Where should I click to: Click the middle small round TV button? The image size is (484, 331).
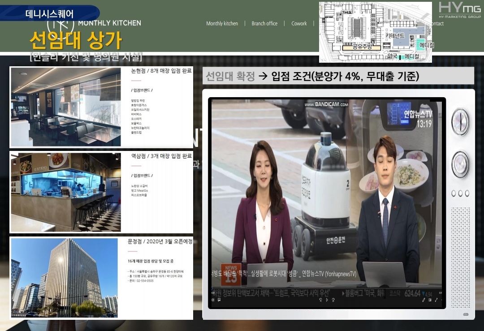coord(460,193)
